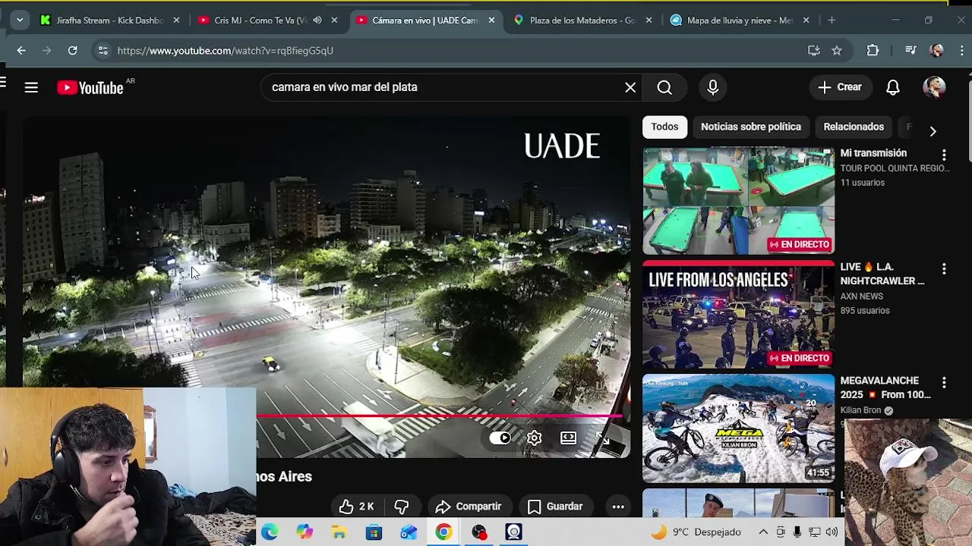Expand the Chrome tab search dropdown
The image size is (972, 546).
coord(20,20)
